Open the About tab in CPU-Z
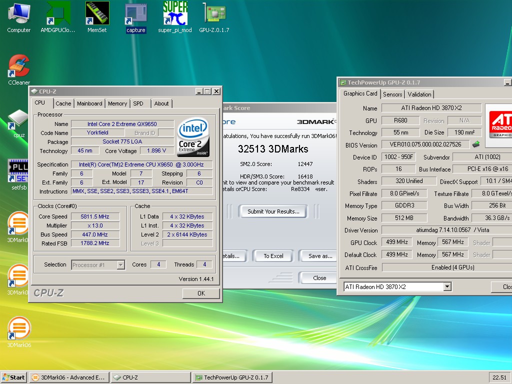This screenshot has height=384, width=512. point(161,103)
